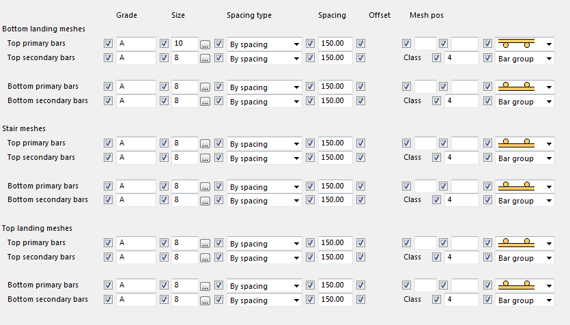Open mesh position icon for Bottom landing top primary bars
Image resolution: width=570 pixels, height=325 pixels.
(524, 44)
